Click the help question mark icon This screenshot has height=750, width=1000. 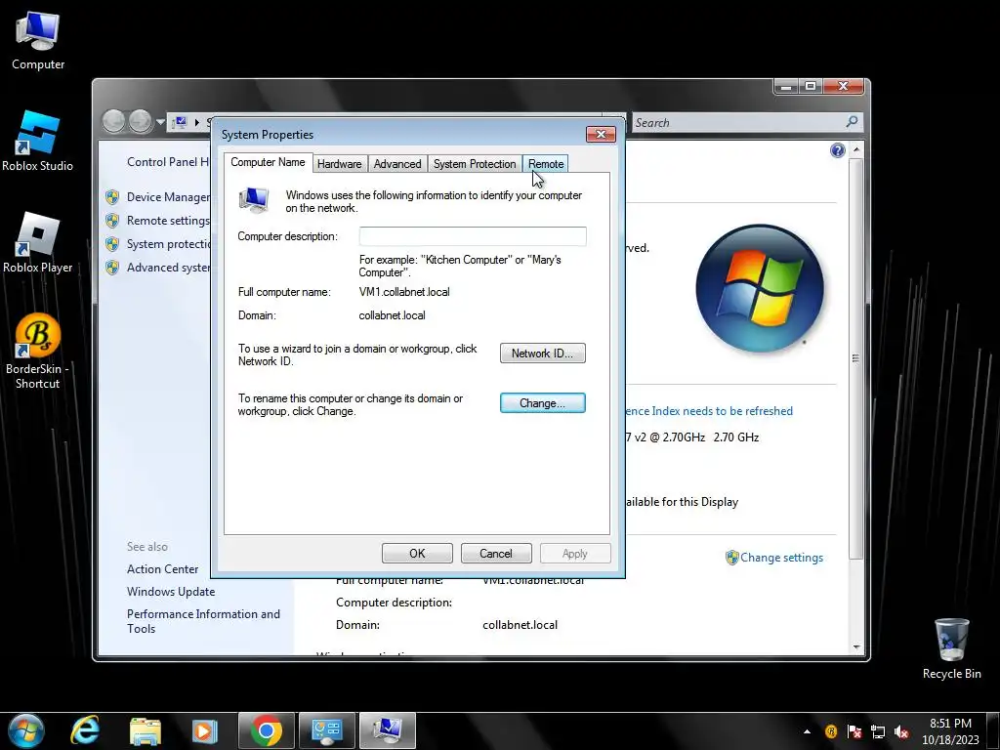tap(837, 150)
